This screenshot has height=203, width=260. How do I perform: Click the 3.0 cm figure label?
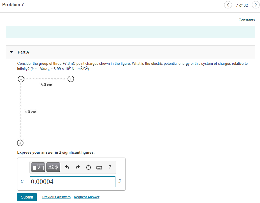47,85
